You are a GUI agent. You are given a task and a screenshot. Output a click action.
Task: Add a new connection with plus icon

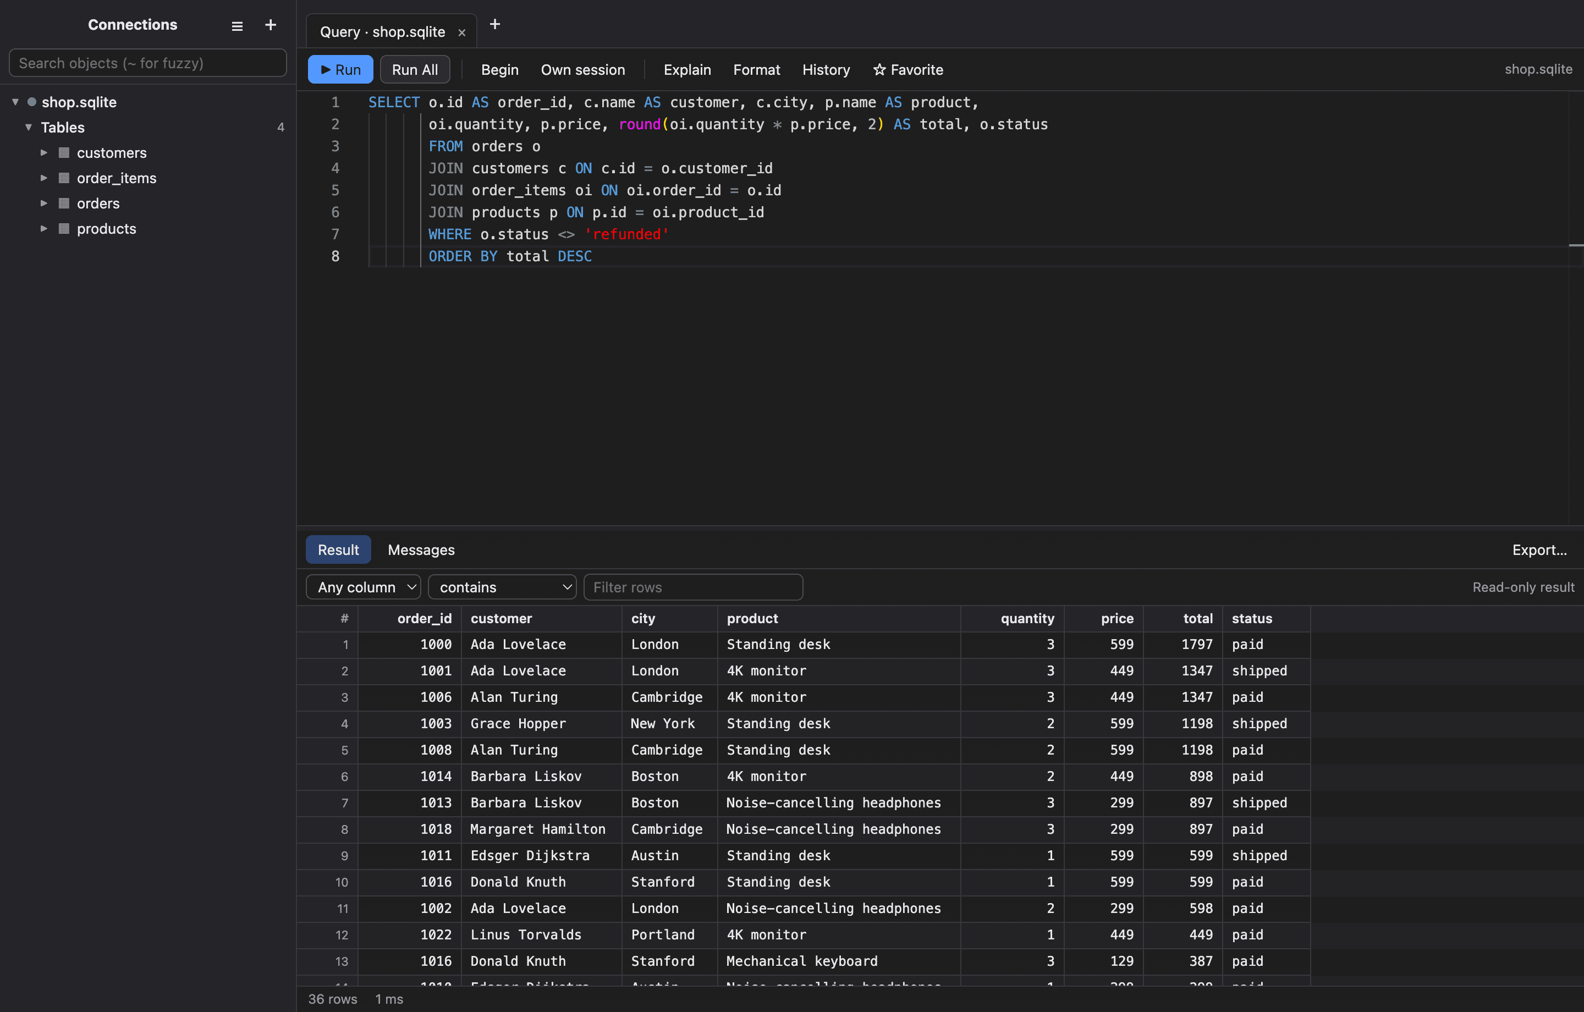(271, 25)
